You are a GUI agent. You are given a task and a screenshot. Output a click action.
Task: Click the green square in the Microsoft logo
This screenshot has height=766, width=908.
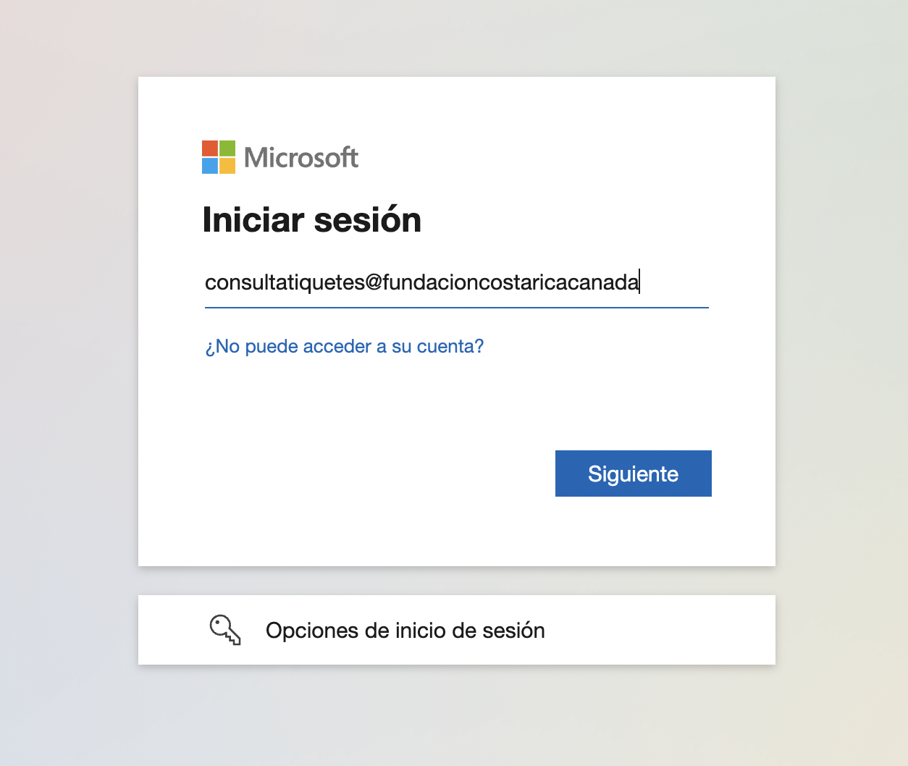pyautogui.click(x=229, y=148)
